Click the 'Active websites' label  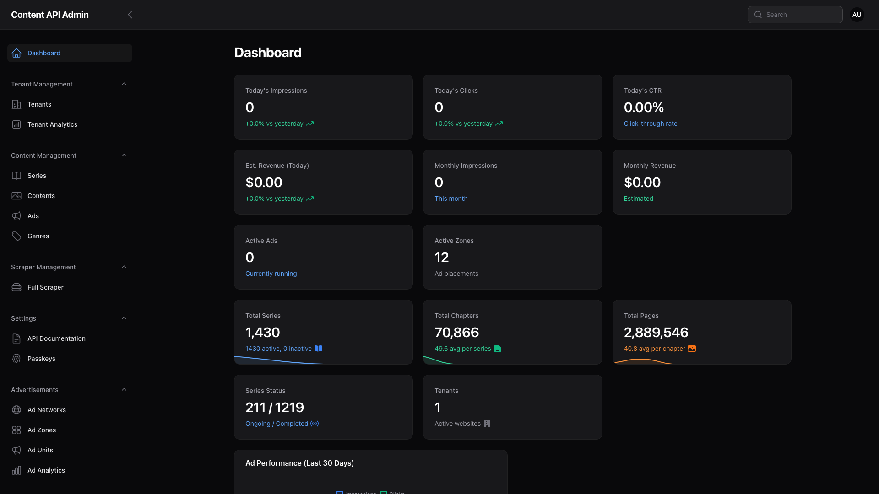[457, 424]
